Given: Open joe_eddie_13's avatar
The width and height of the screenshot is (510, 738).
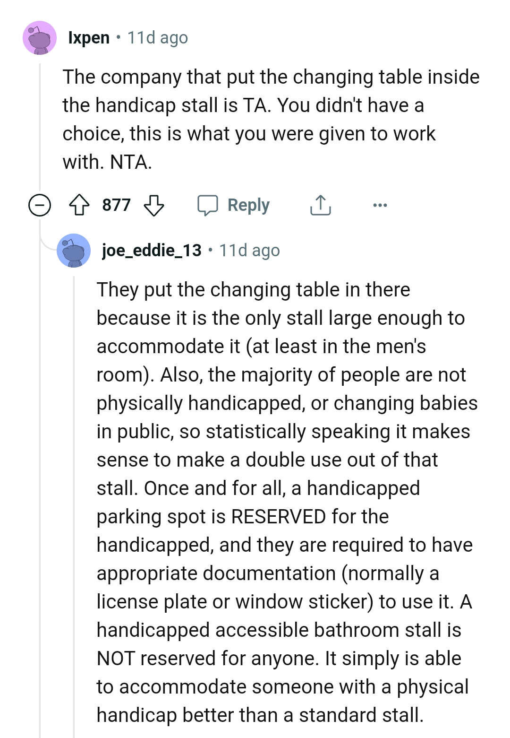Looking at the screenshot, I should [x=74, y=251].
